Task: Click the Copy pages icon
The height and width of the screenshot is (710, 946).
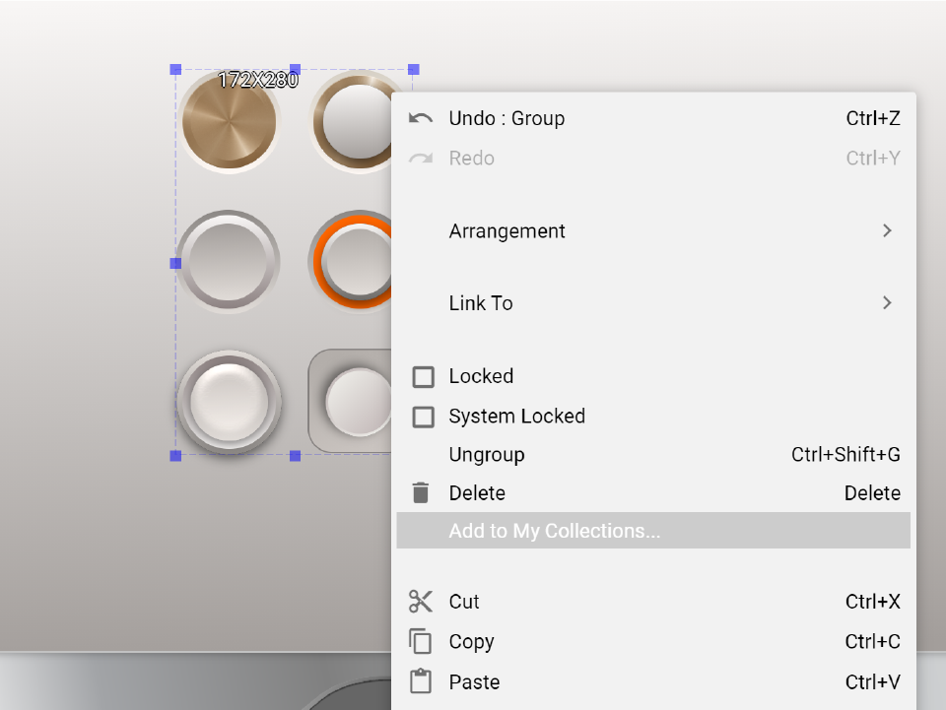Action: coord(421,641)
